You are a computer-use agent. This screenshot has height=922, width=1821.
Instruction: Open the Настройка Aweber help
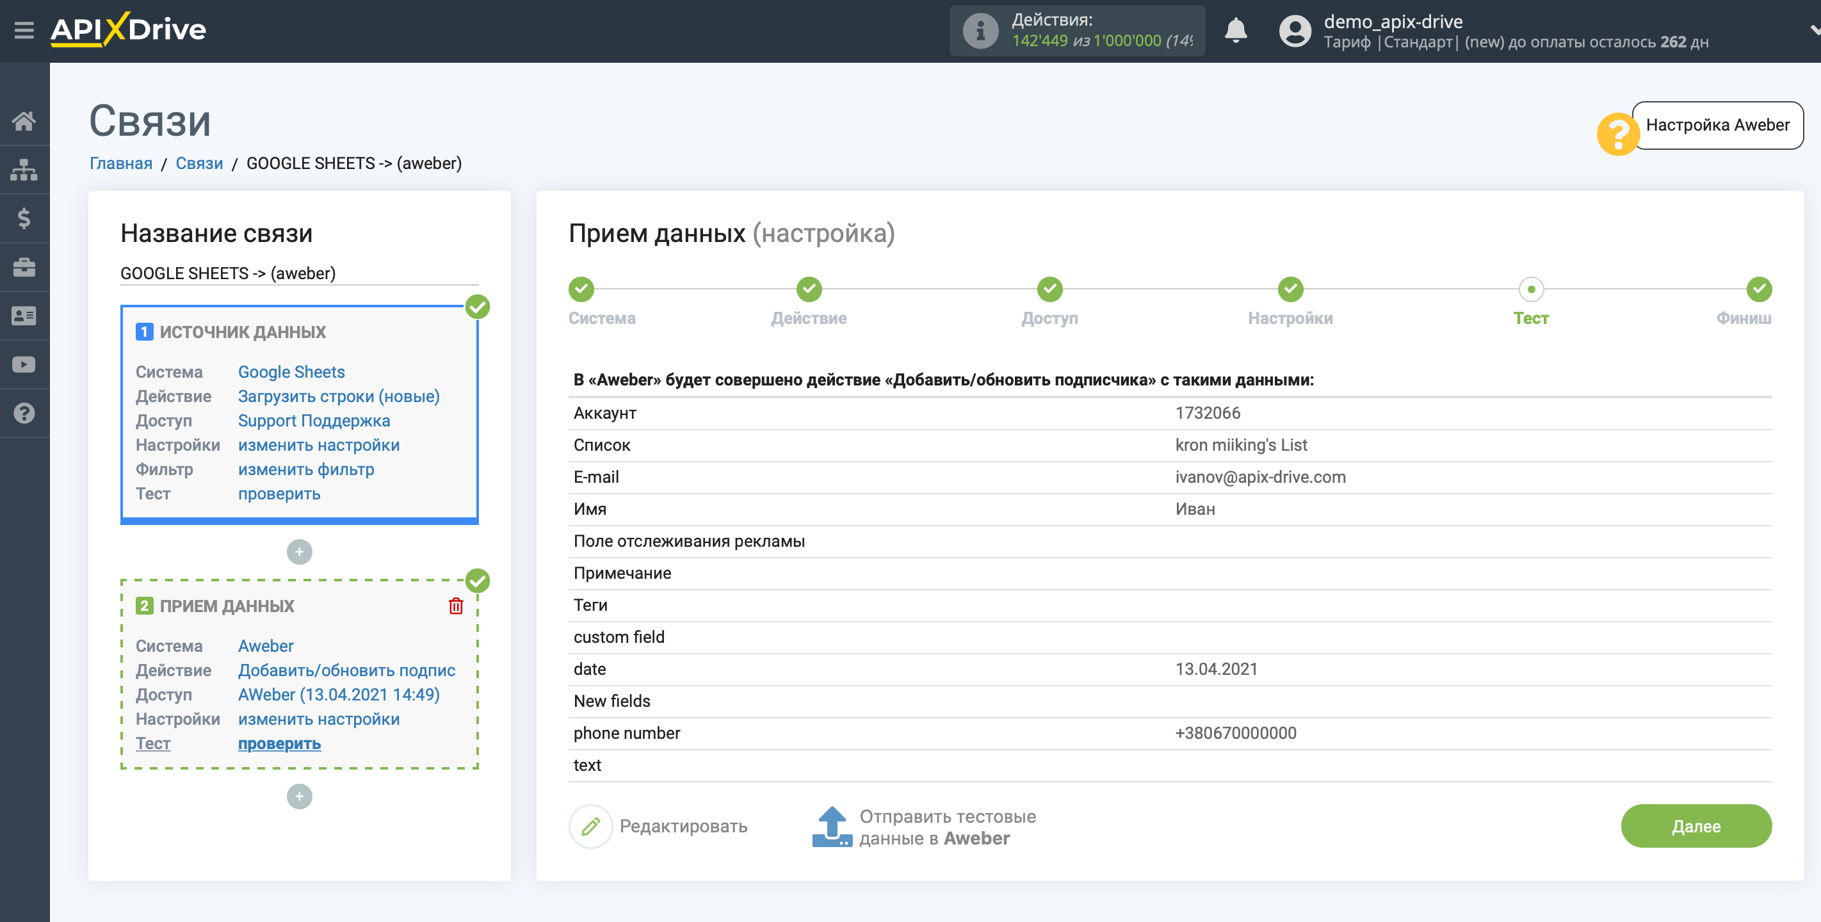pos(1717,125)
